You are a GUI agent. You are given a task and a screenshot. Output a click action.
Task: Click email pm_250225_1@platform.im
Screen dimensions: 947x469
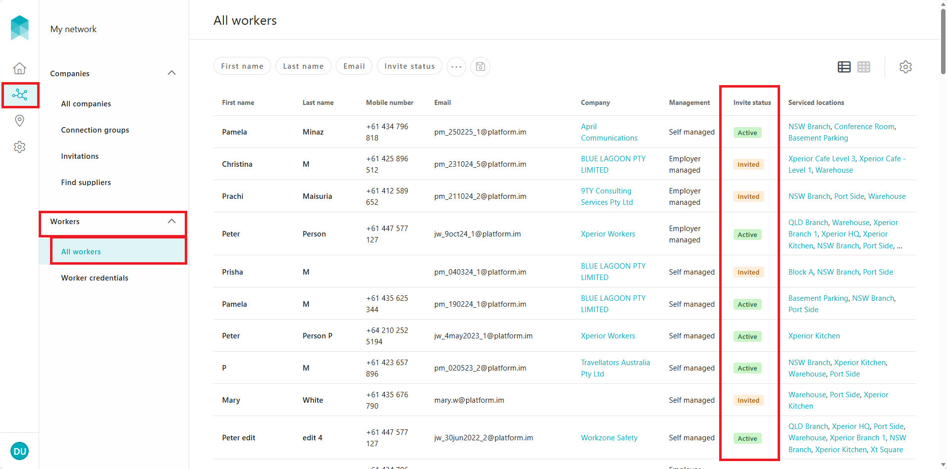click(480, 132)
